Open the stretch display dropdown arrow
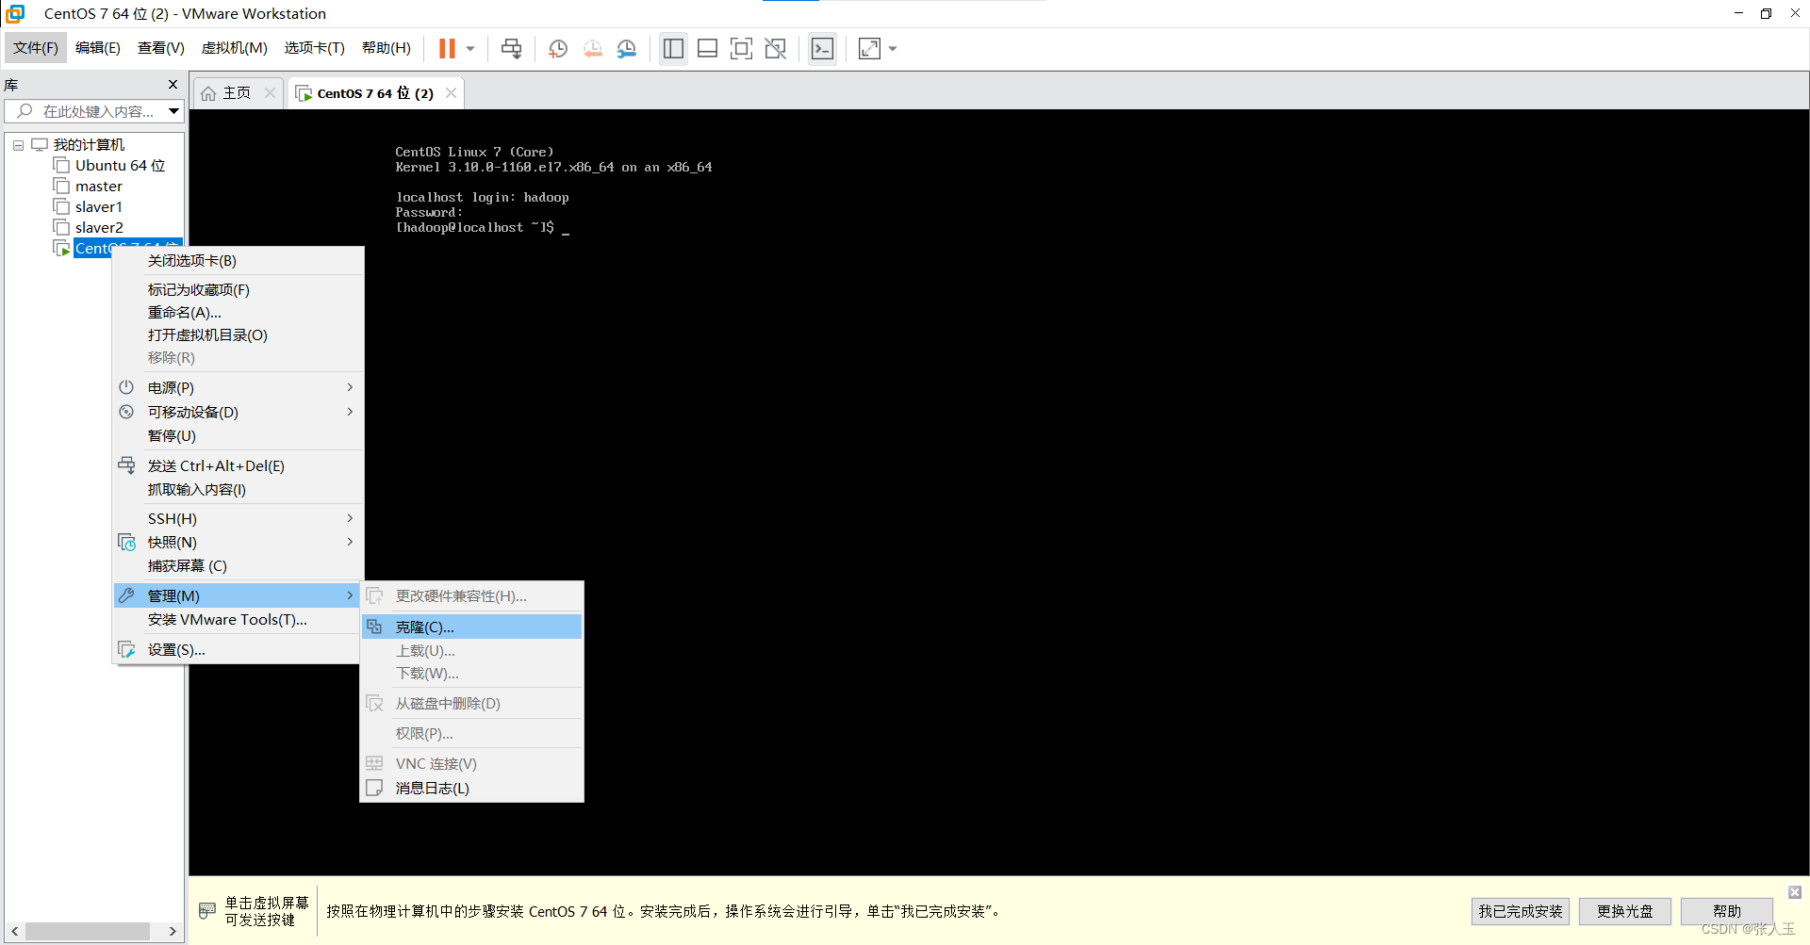 [893, 49]
